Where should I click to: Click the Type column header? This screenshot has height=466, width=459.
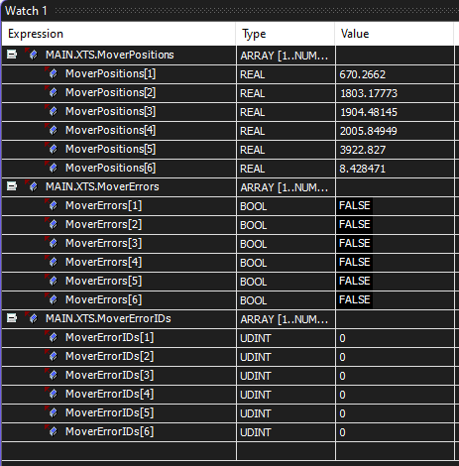click(x=286, y=34)
